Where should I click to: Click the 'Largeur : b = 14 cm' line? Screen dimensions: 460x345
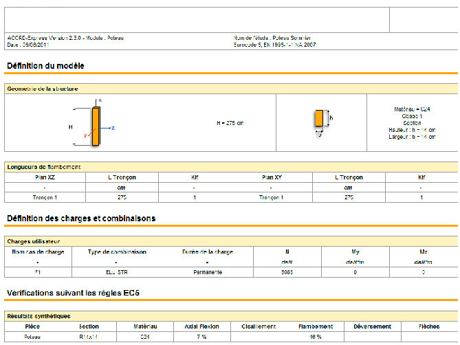pos(412,137)
